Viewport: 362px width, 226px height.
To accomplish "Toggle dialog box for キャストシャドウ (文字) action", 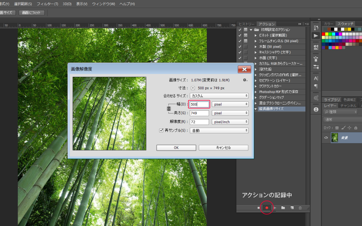I will coord(245,52).
